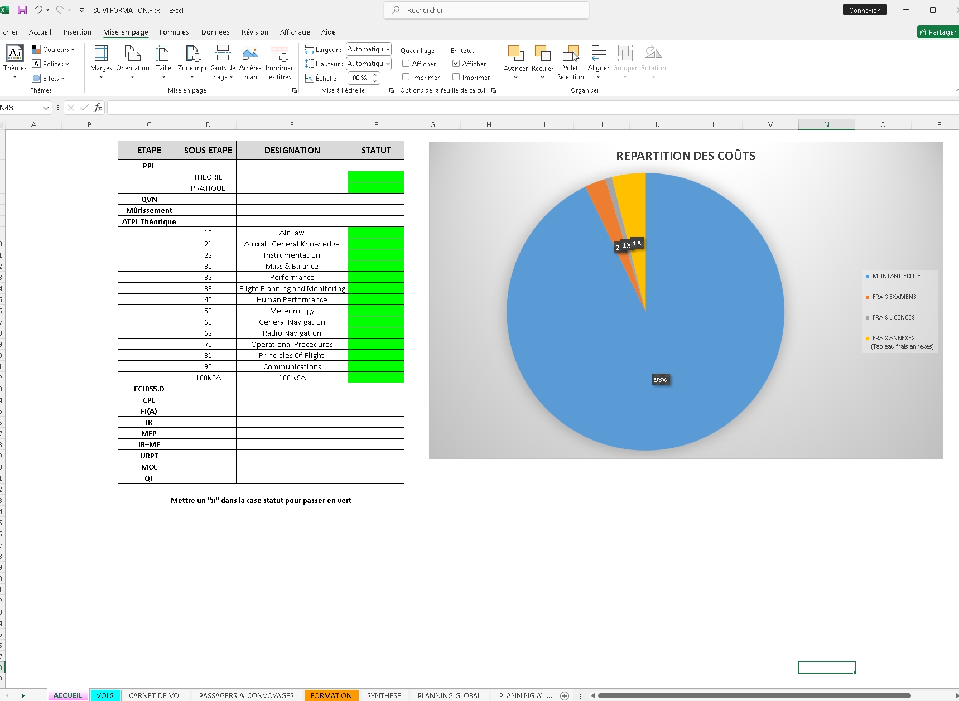Click in the Rechercher search box

click(486, 10)
